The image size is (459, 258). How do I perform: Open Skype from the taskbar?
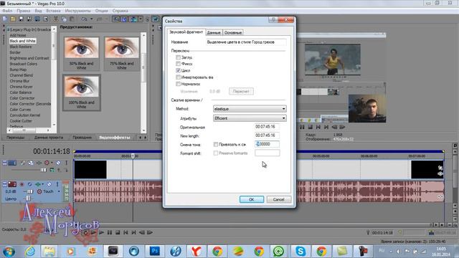[301, 251]
